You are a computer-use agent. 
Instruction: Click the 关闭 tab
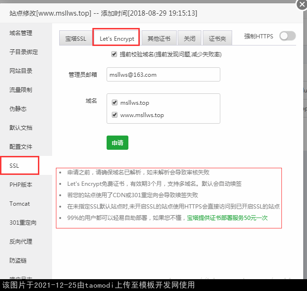[x=190, y=39]
